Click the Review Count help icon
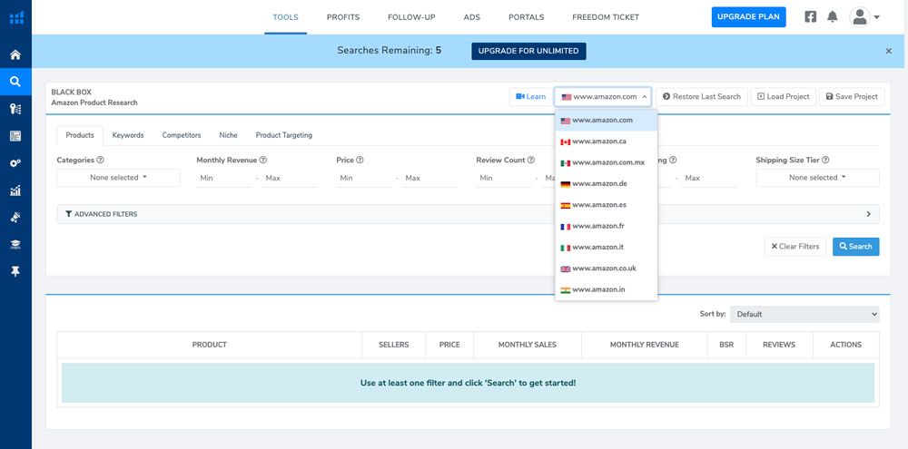908x449 pixels. click(531, 161)
